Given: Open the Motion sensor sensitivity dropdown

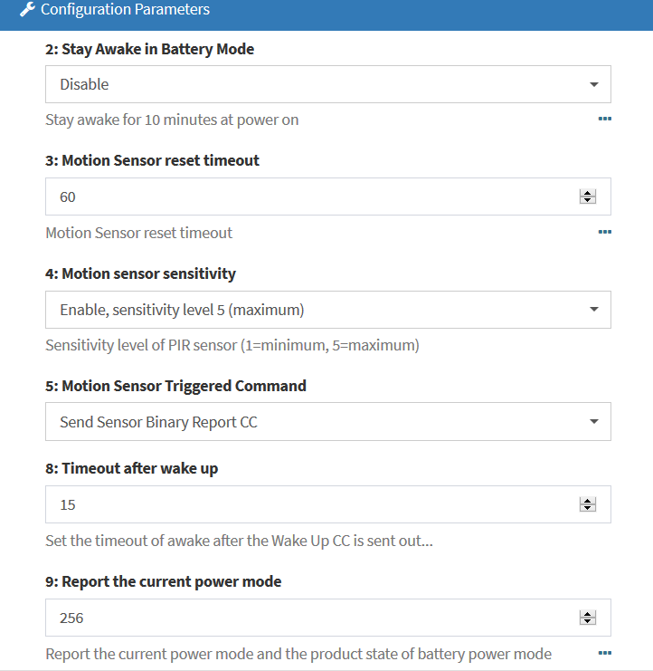Looking at the screenshot, I should click(x=327, y=310).
